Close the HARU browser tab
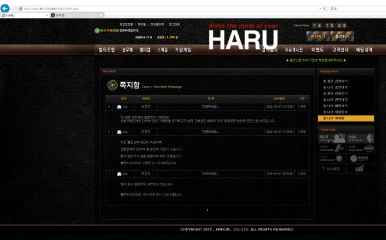This screenshot has width=386, height=240. pos(47,15)
